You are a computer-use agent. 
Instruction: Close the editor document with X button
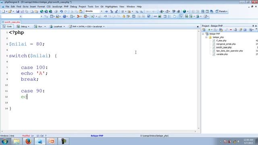coord(198,27)
